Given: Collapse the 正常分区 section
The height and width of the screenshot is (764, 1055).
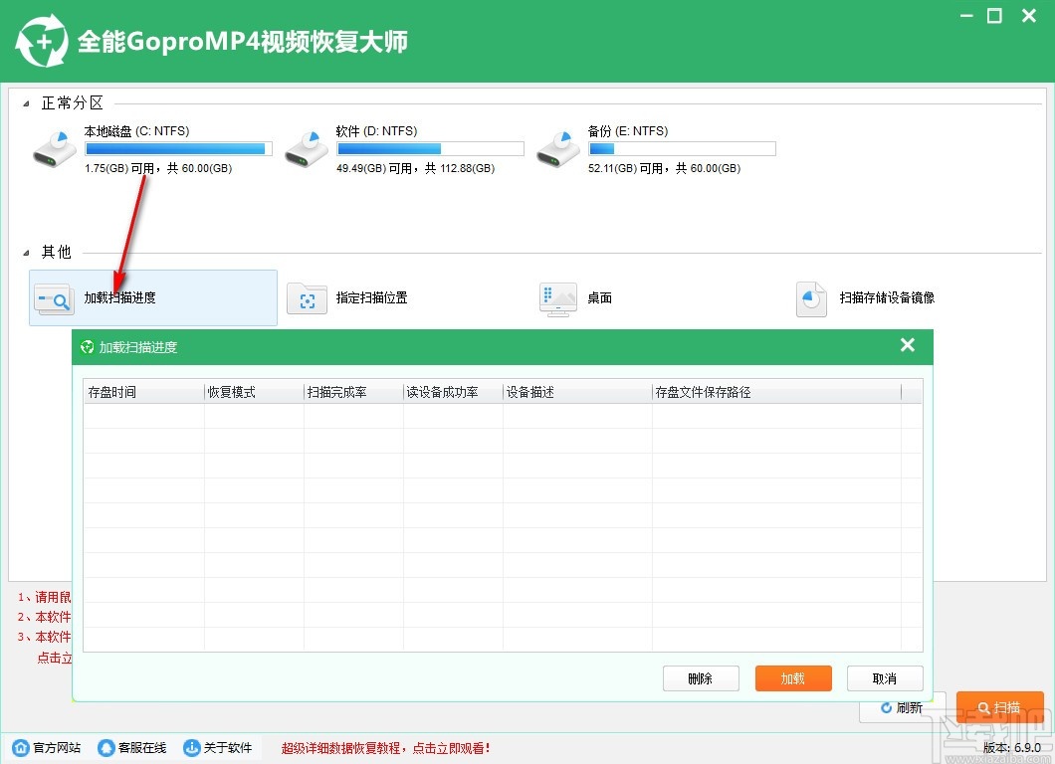Looking at the screenshot, I should point(26,103).
